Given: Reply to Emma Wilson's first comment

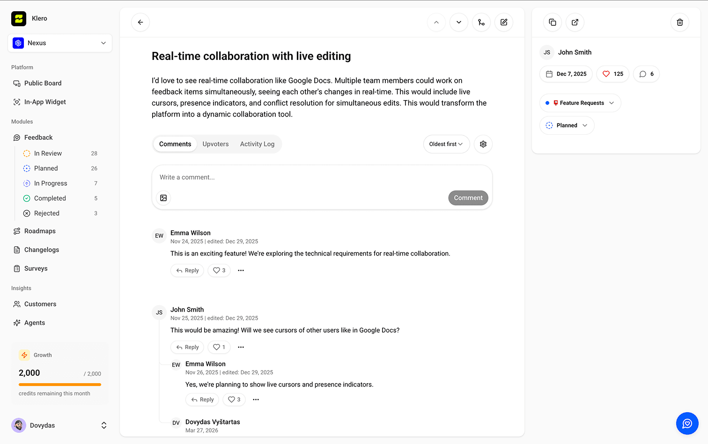Looking at the screenshot, I should 187,270.
